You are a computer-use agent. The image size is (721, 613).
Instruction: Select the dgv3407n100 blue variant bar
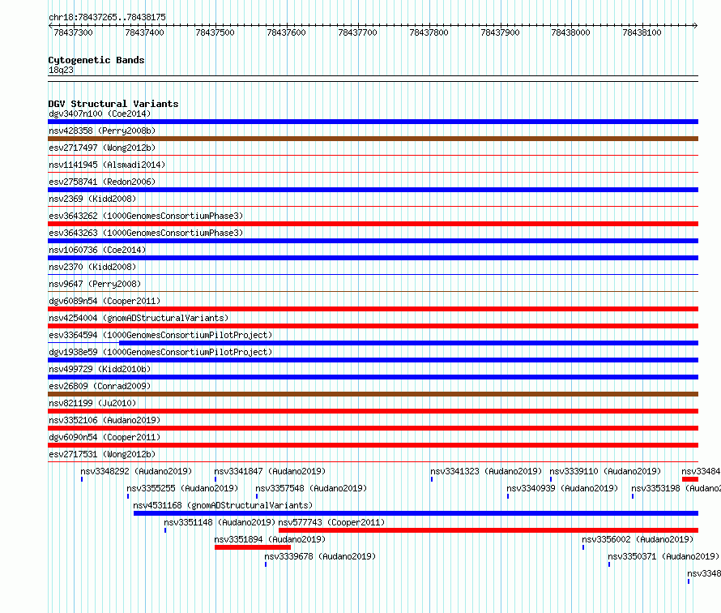(373, 122)
